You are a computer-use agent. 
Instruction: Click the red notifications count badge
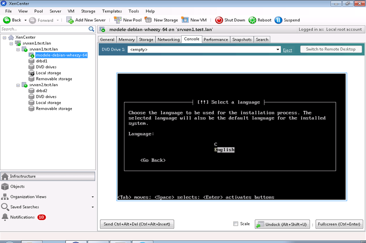[x=42, y=217]
